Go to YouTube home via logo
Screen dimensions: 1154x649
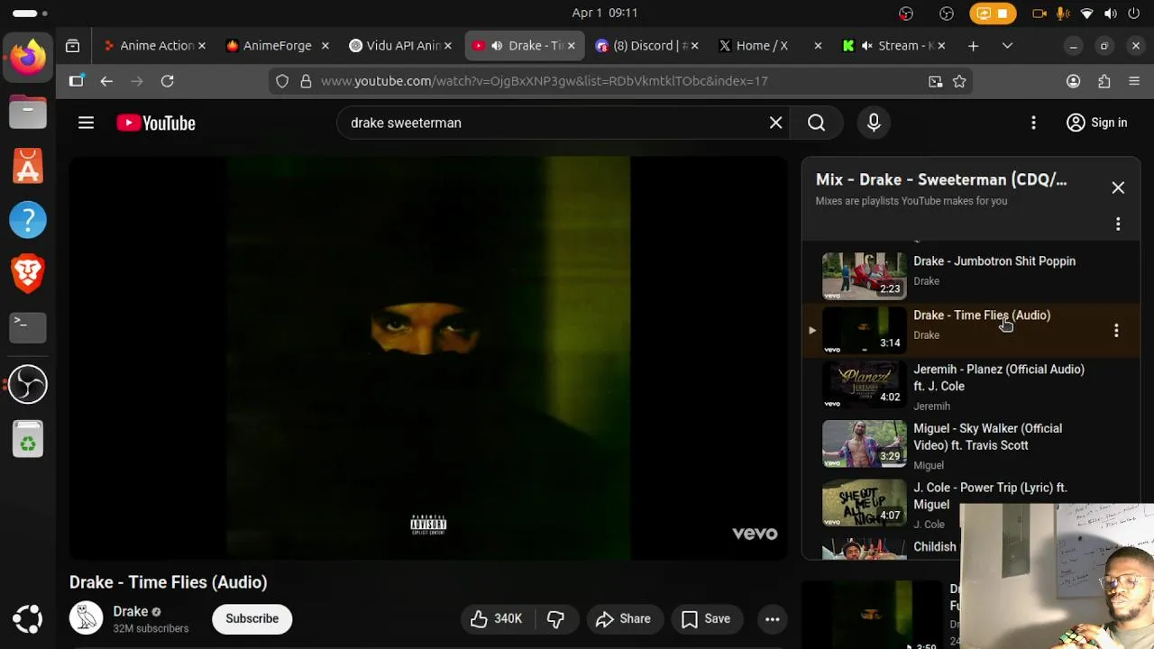[156, 123]
